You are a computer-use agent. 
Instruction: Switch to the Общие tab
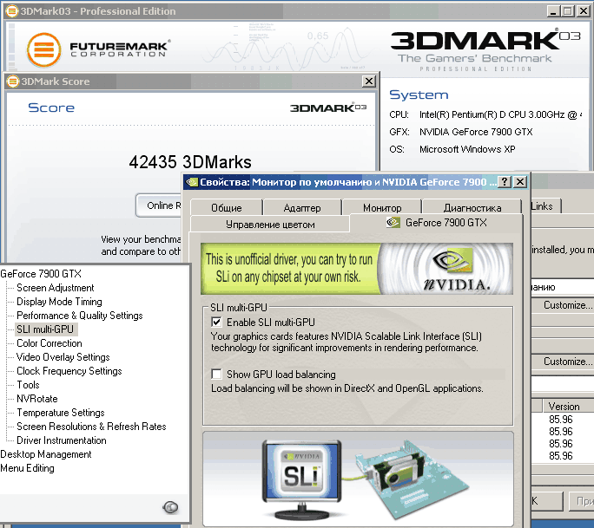point(226,207)
